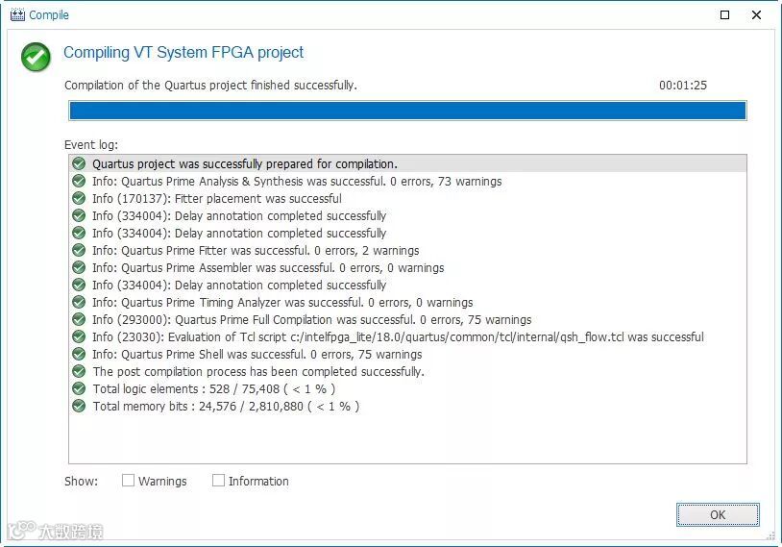Click the icon beside Total memory bits line
This screenshot has height=547, width=782.
[79, 407]
